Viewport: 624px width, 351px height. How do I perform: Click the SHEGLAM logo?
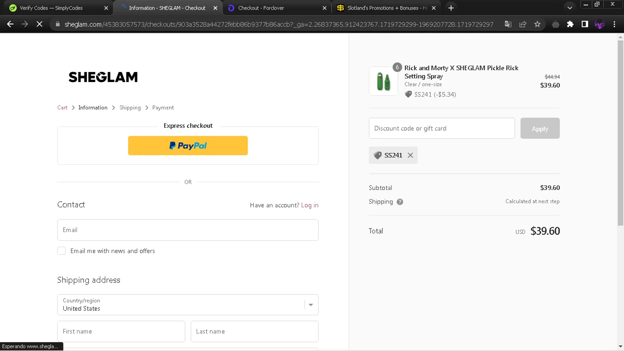pos(103,77)
